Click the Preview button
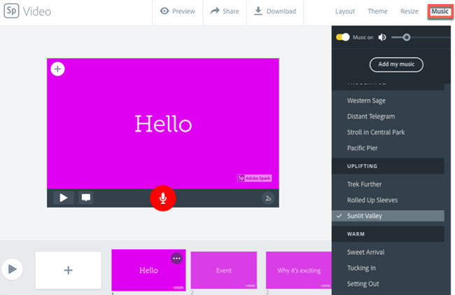The image size is (455, 295). click(x=178, y=11)
